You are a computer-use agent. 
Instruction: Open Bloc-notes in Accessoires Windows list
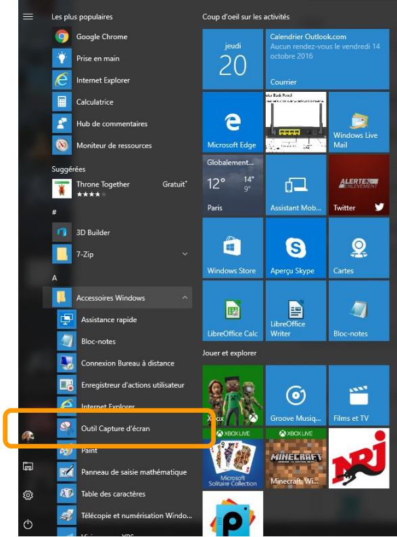124,341
